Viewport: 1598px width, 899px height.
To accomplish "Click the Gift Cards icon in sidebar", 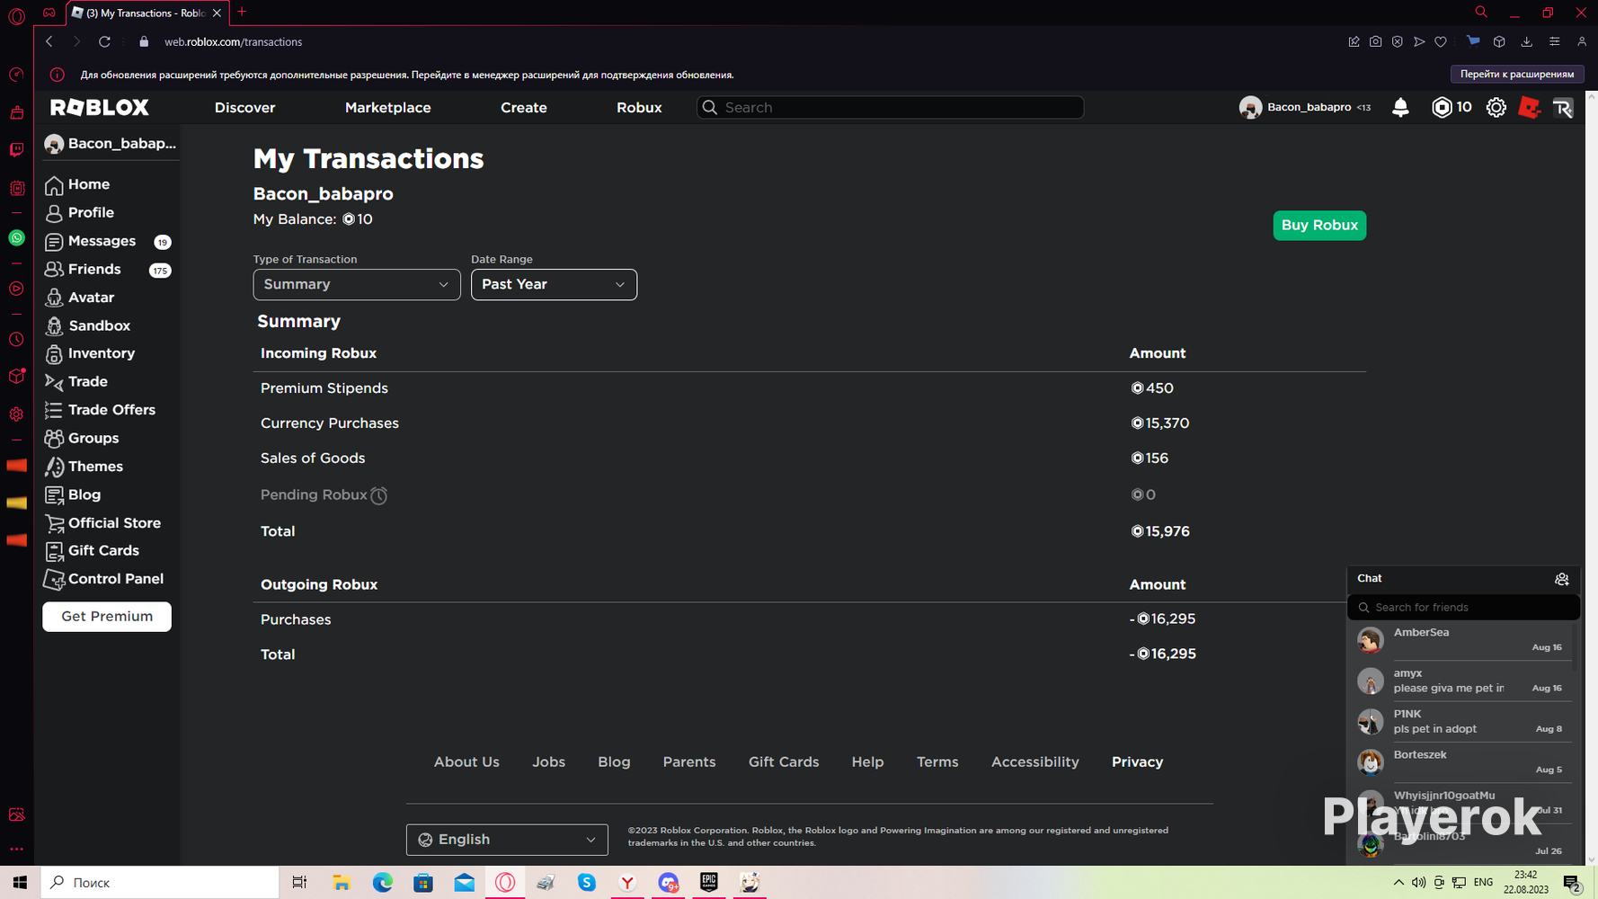I will (x=54, y=551).
